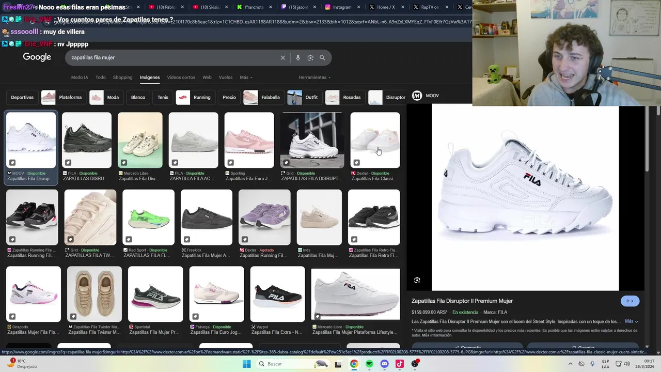This screenshot has width=661, height=372.
Task: Open the pink Sporting Euro Jogger thumbnail
Action: tap(249, 140)
